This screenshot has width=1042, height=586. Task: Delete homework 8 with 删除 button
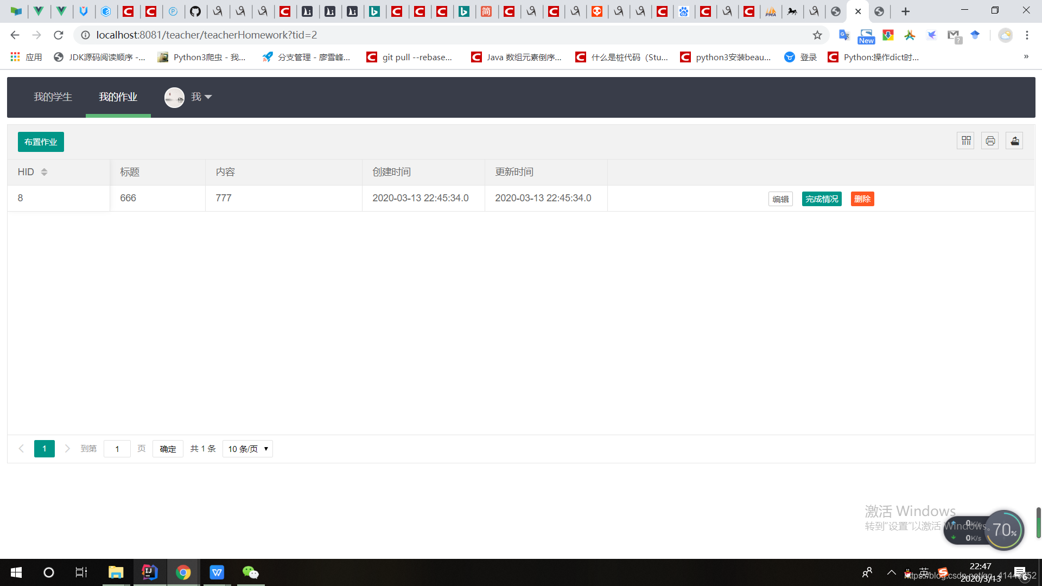(x=862, y=199)
